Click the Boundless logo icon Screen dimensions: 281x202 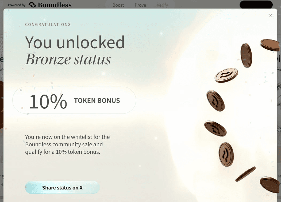click(x=32, y=5)
